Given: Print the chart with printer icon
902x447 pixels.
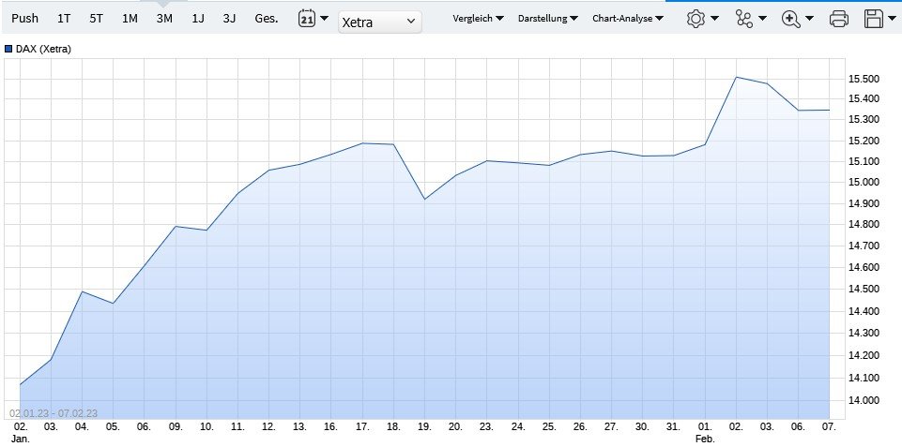Looking at the screenshot, I should (x=839, y=19).
